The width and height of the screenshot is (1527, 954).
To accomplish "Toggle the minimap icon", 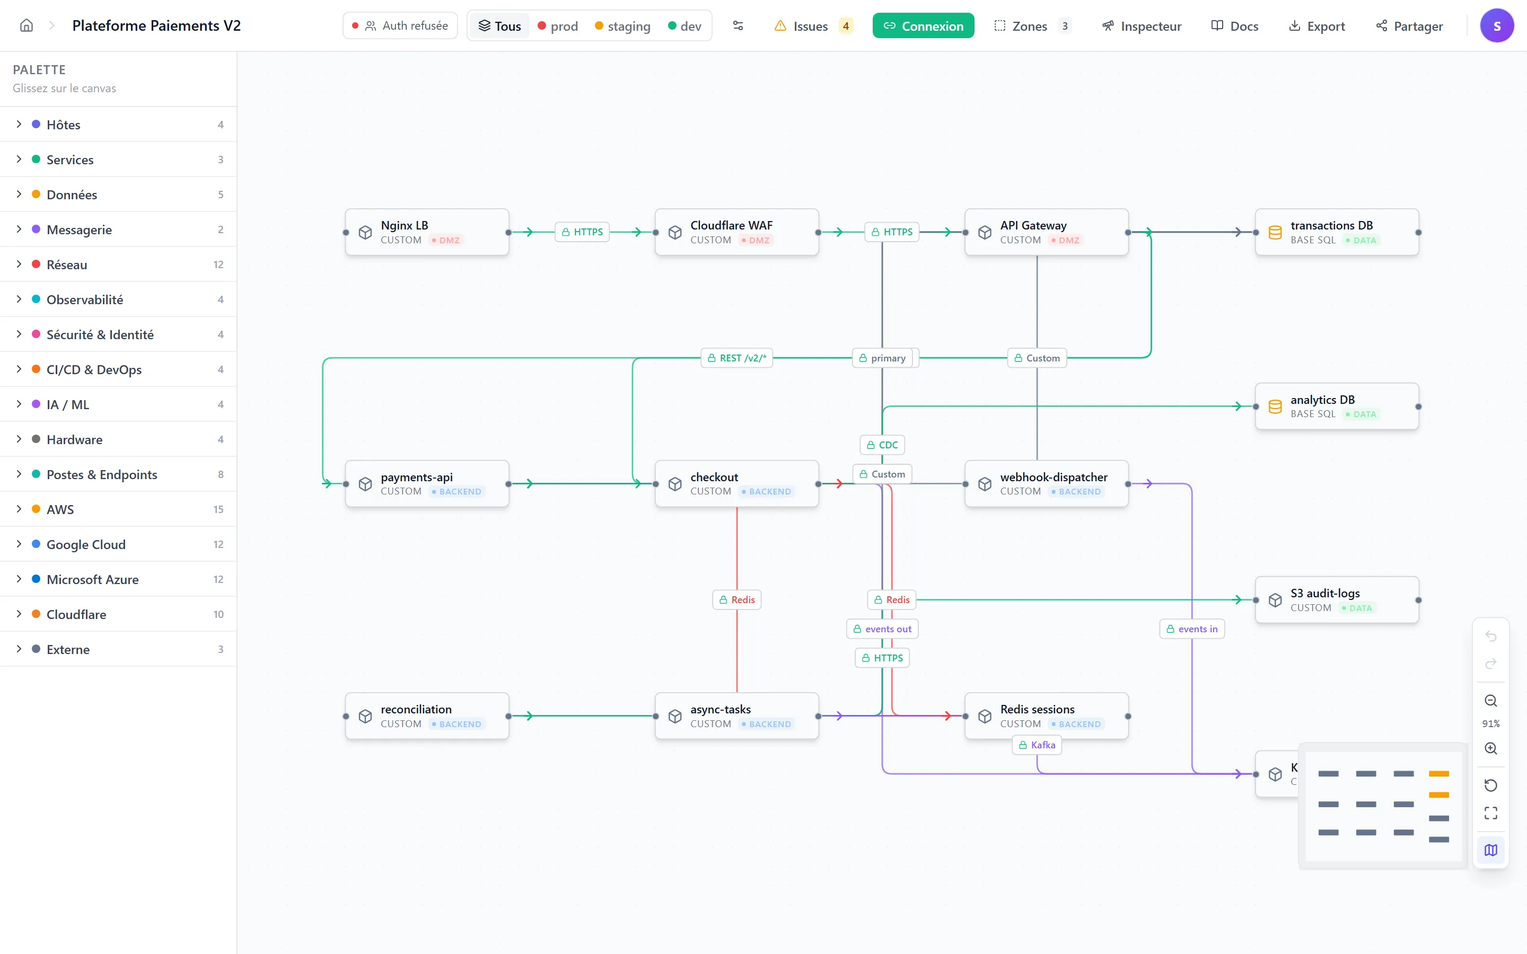I will click(x=1490, y=850).
